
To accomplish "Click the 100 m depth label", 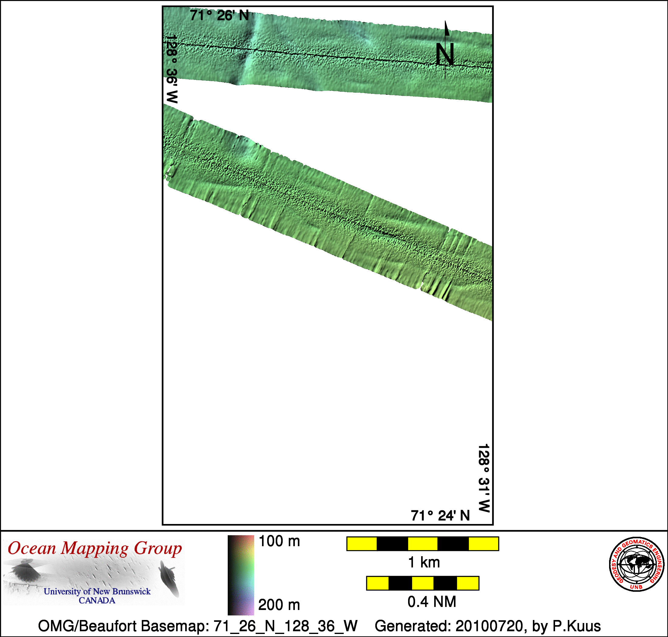I will (279, 541).
